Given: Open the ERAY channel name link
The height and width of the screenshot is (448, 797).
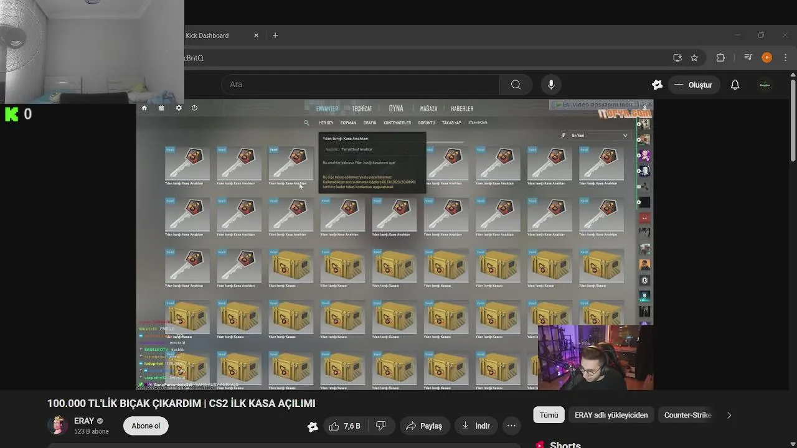Looking at the screenshot, I should coord(84,421).
